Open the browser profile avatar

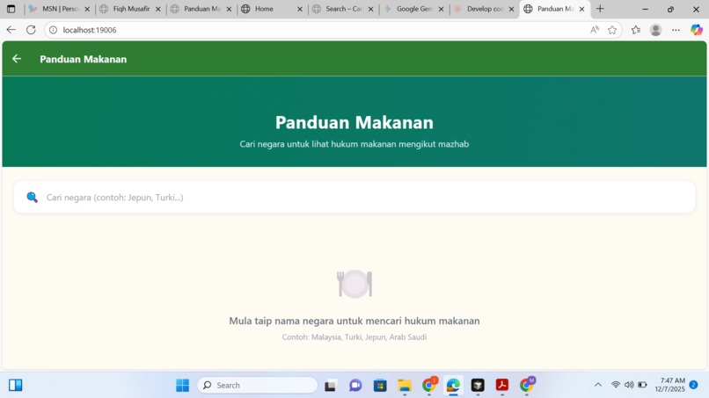[x=655, y=30]
